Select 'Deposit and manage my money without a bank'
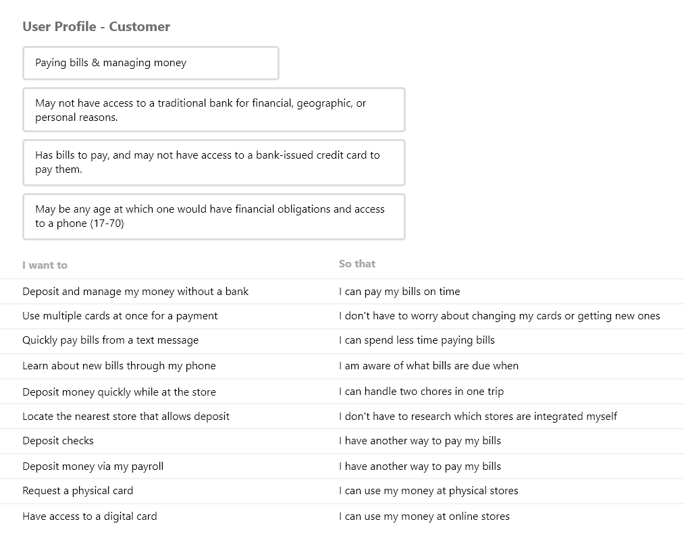 tap(135, 291)
